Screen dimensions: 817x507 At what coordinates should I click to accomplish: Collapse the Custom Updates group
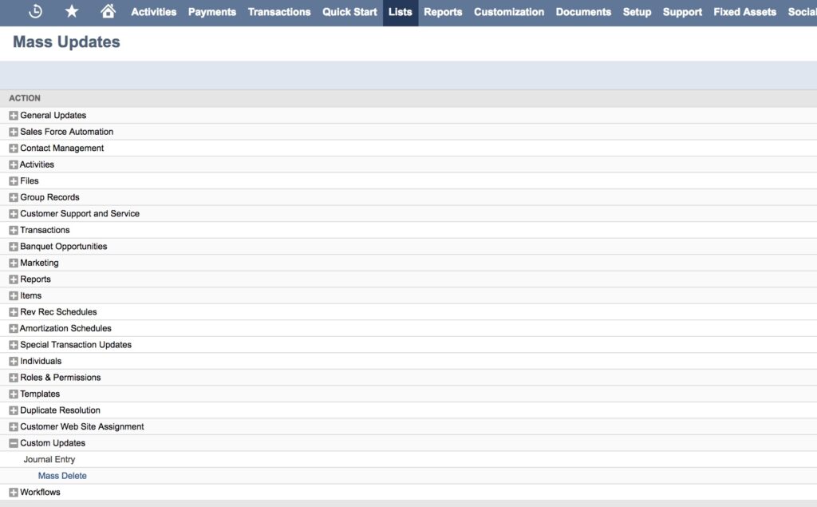[14, 443]
